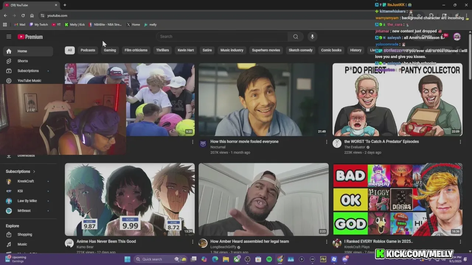
Task: Open Subscriptions in the sidebar
Action: [x=28, y=71]
